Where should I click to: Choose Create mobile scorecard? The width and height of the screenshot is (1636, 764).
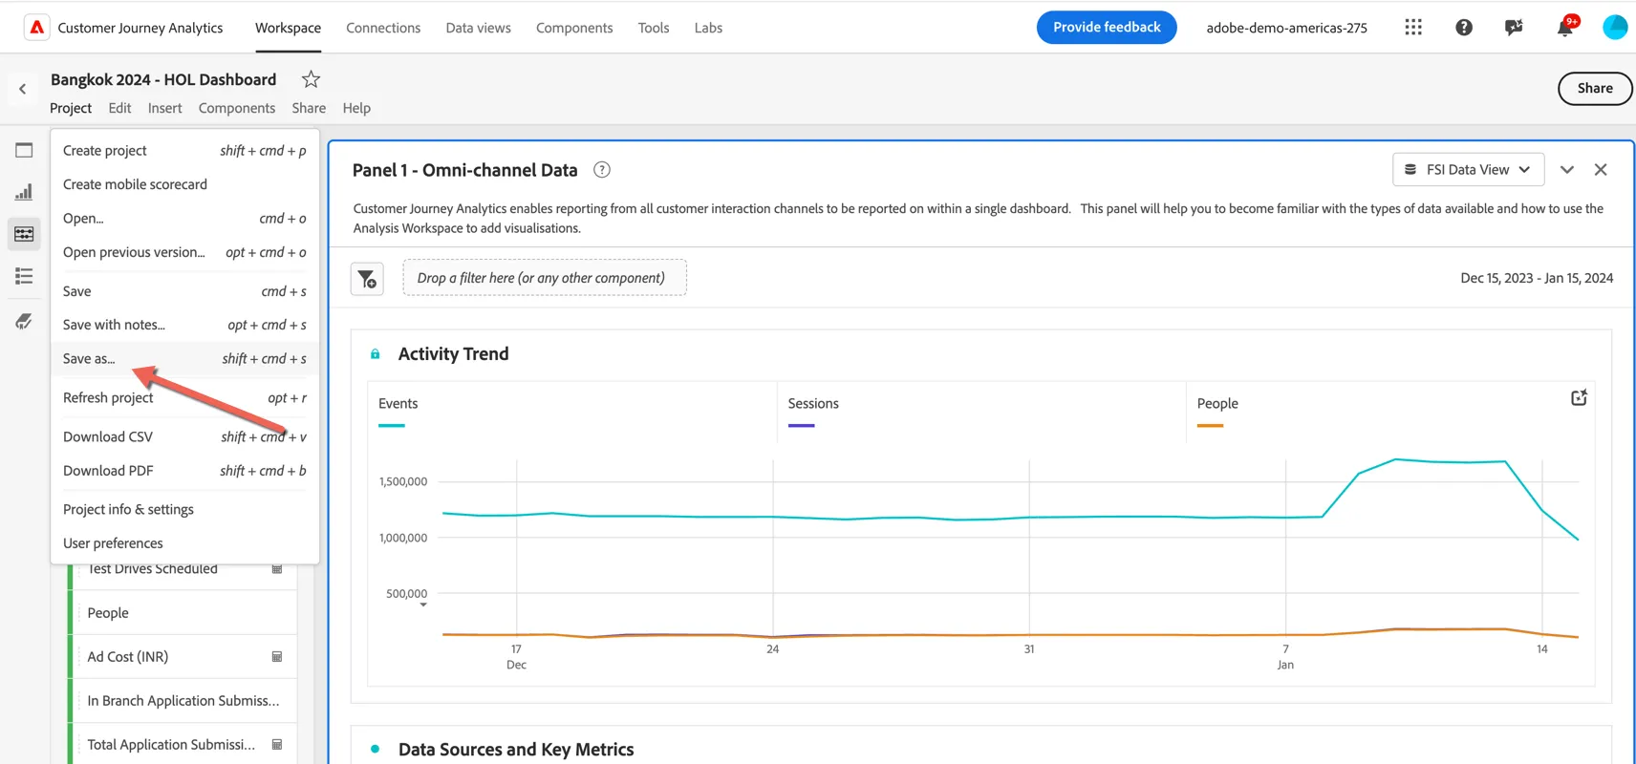click(184, 184)
